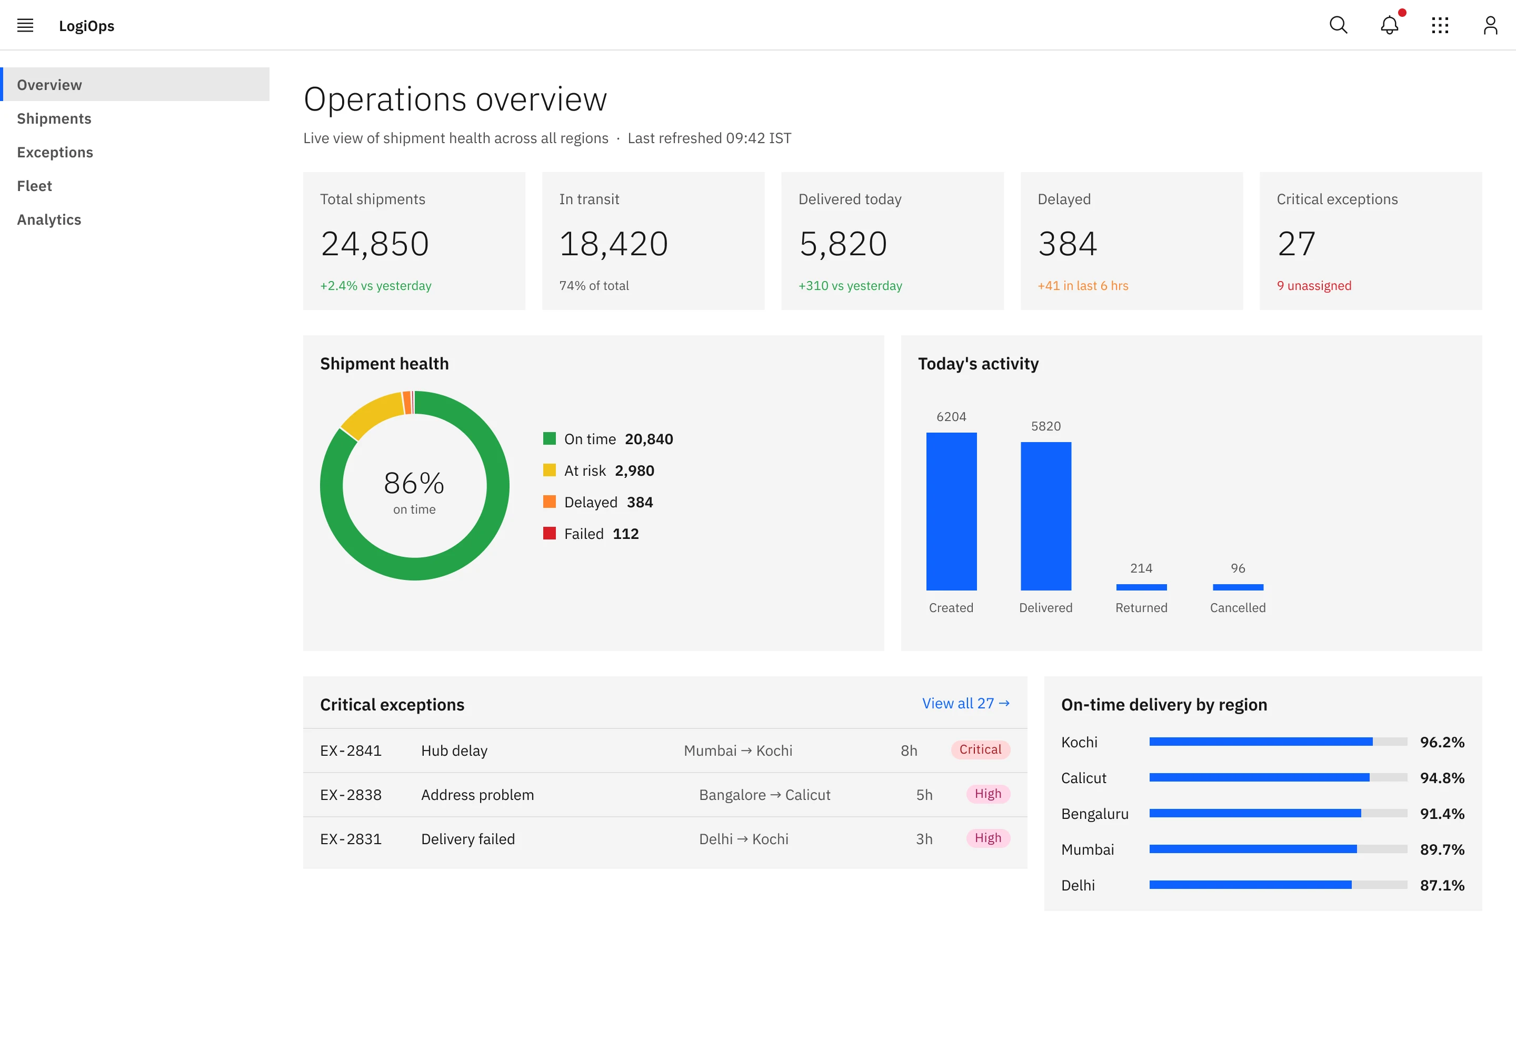Viewport: 1516px width, 1061px height.
Task: Click 9 unassigned text
Action: tap(1314, 286)
